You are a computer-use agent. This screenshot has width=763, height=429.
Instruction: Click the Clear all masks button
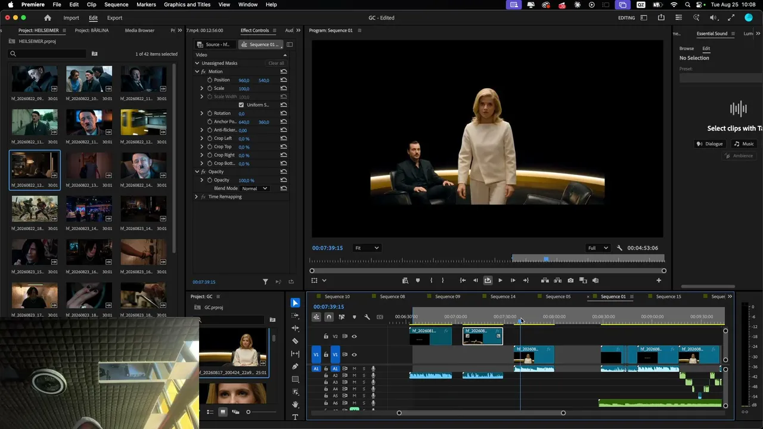[276, 63]
